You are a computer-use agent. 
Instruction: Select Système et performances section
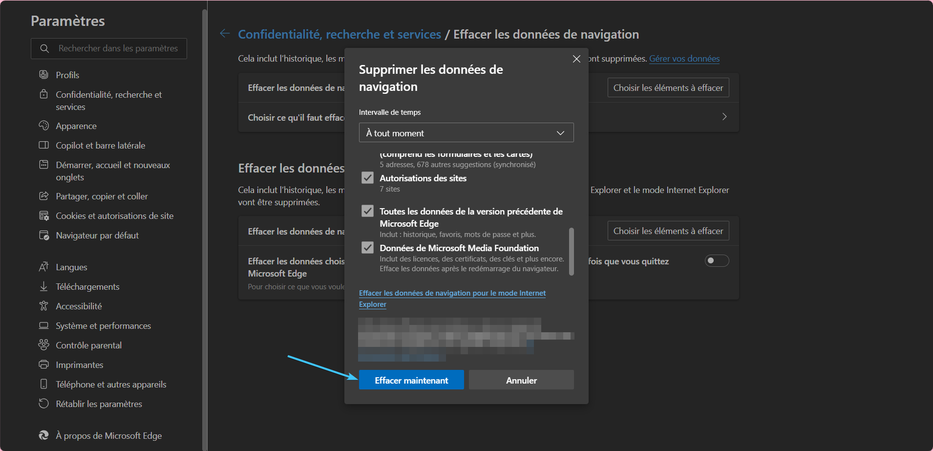point(103,326)
